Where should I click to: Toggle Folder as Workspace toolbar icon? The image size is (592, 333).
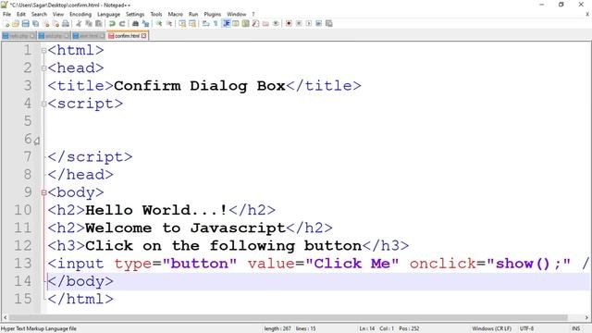coord(265,23)
